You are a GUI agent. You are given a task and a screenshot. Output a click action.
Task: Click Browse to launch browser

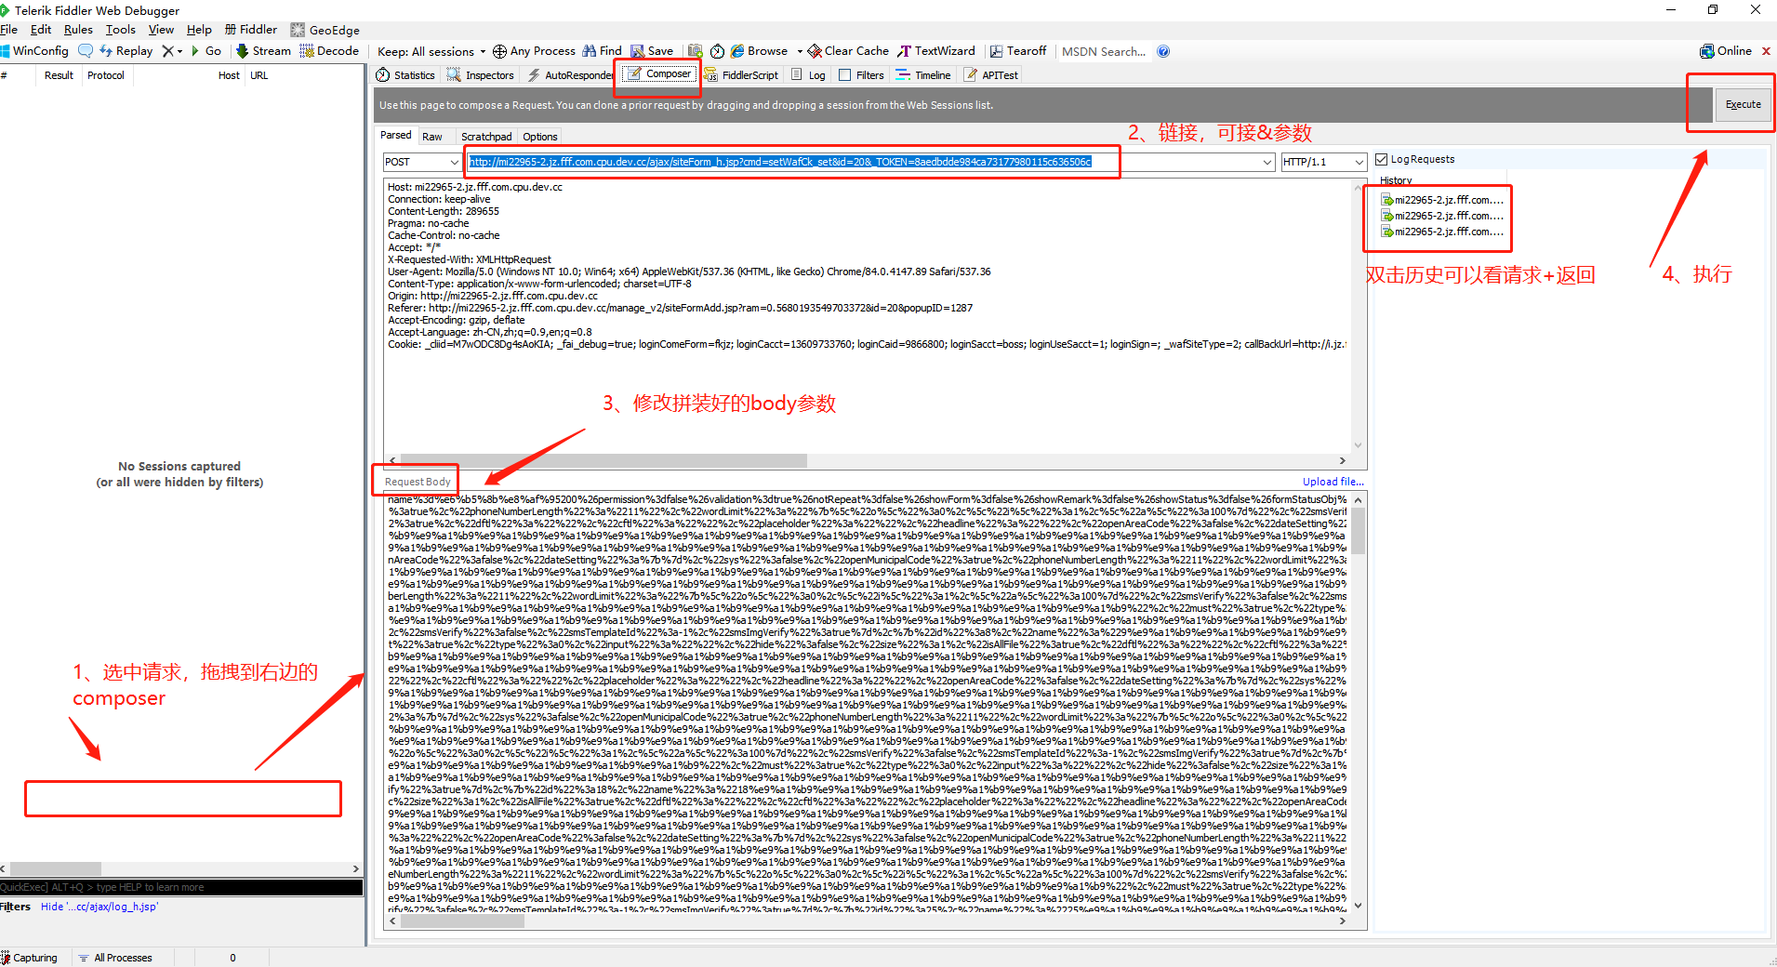click(x=760, y=51)
